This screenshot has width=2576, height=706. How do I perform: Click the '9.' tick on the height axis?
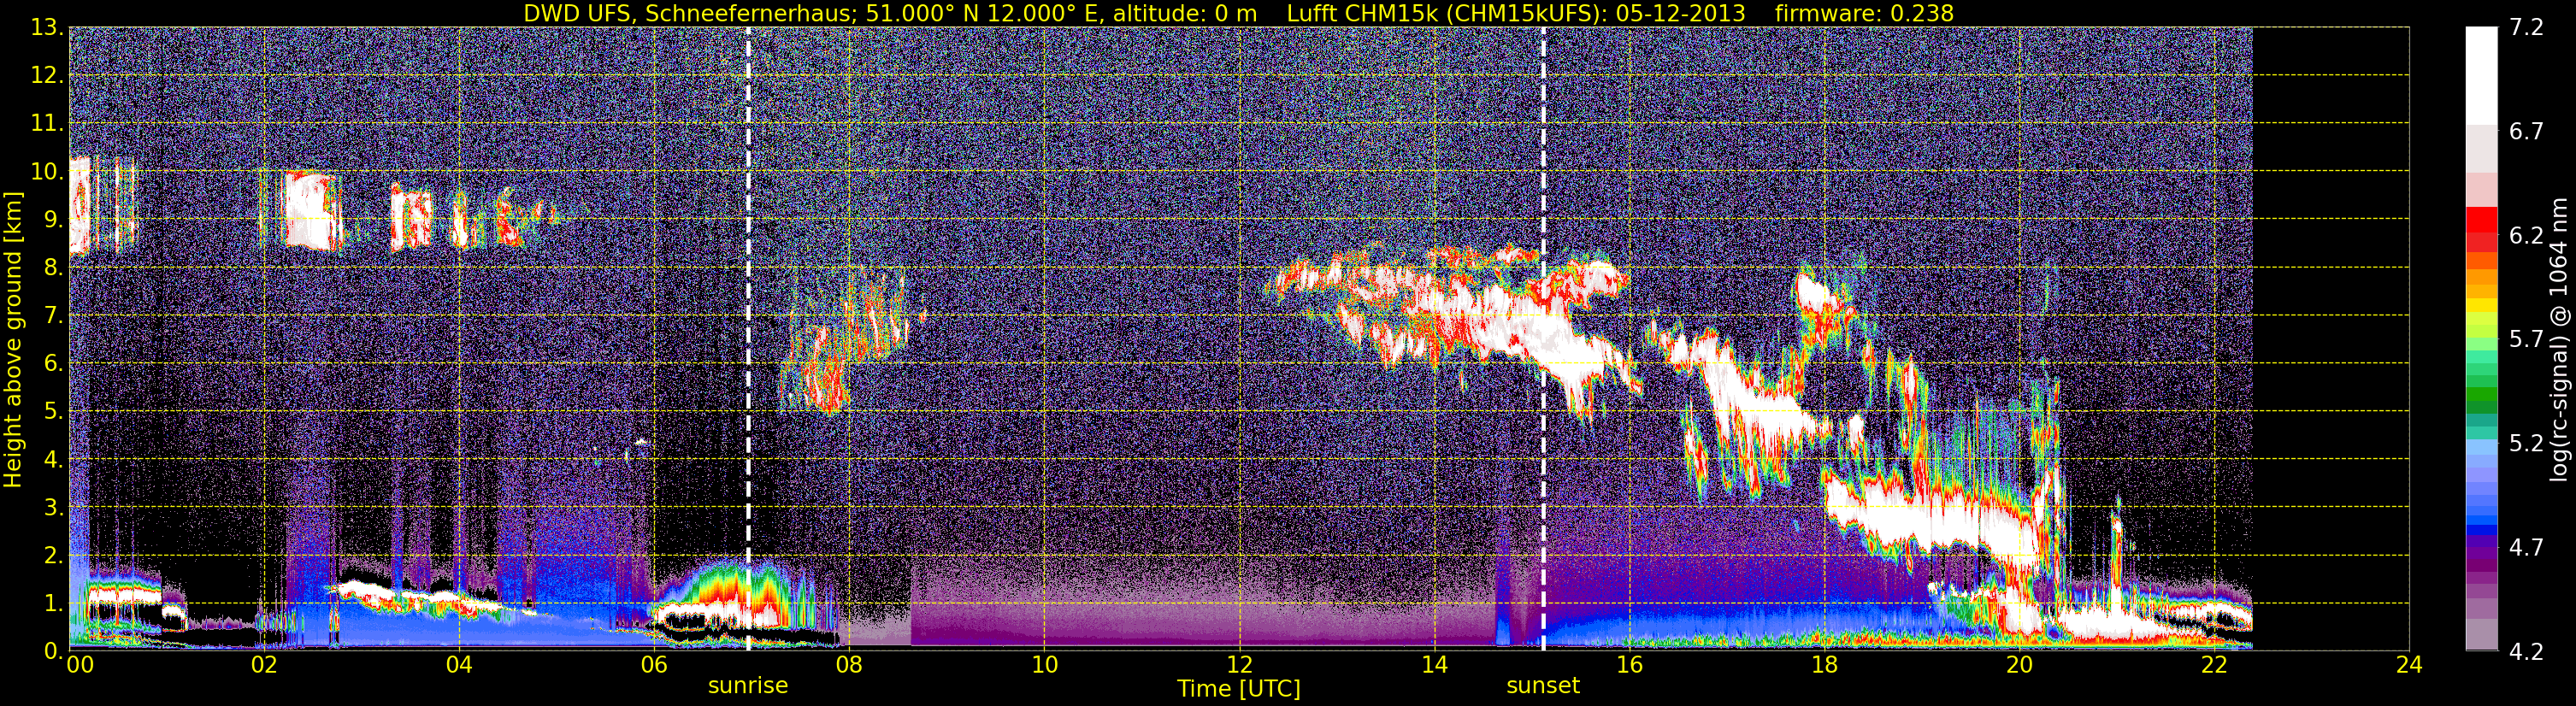pos(54,220)
